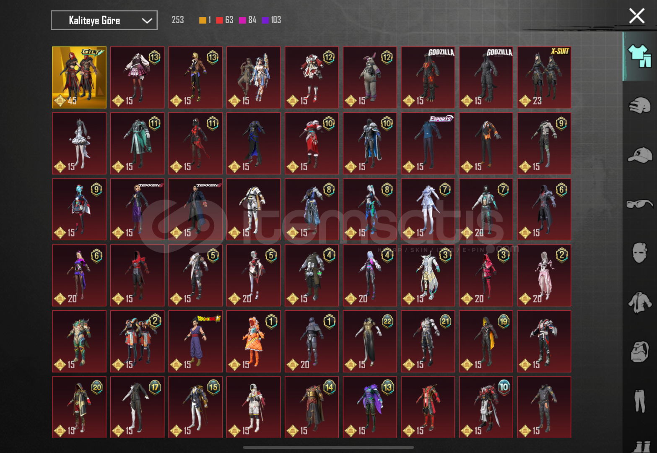Pick the Dragon Ball character outfit
The height and width of the screenshot is (453, 657).
195,341
